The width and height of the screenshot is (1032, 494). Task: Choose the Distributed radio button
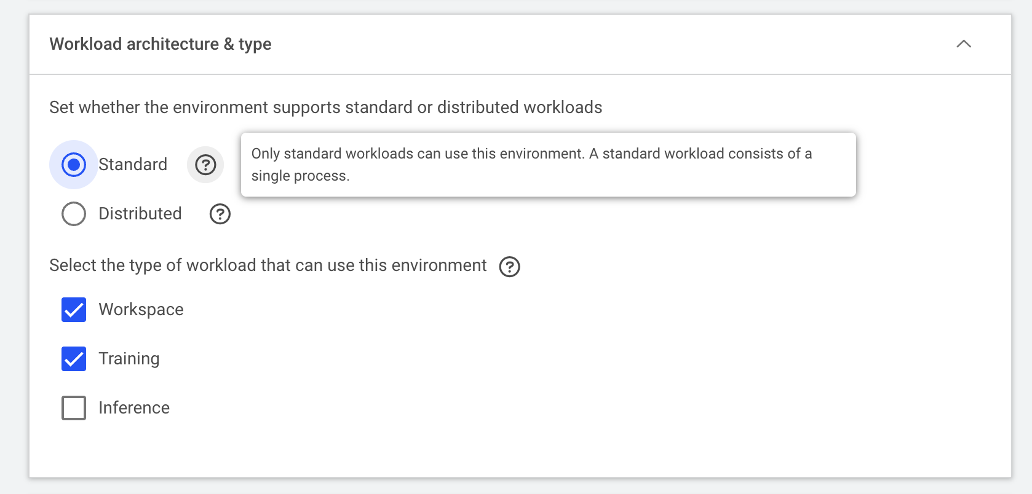[74, 214]
